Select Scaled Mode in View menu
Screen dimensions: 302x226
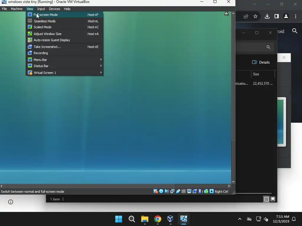click(65, 27)
